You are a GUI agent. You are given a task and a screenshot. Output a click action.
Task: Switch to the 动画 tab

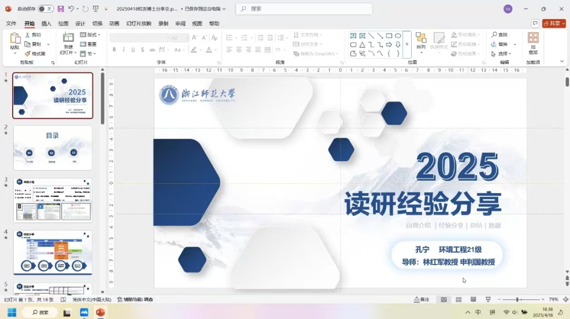coord(114,24)
